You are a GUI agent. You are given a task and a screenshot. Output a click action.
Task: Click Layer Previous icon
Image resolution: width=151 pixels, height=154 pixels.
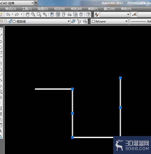(x=79, y=21)
